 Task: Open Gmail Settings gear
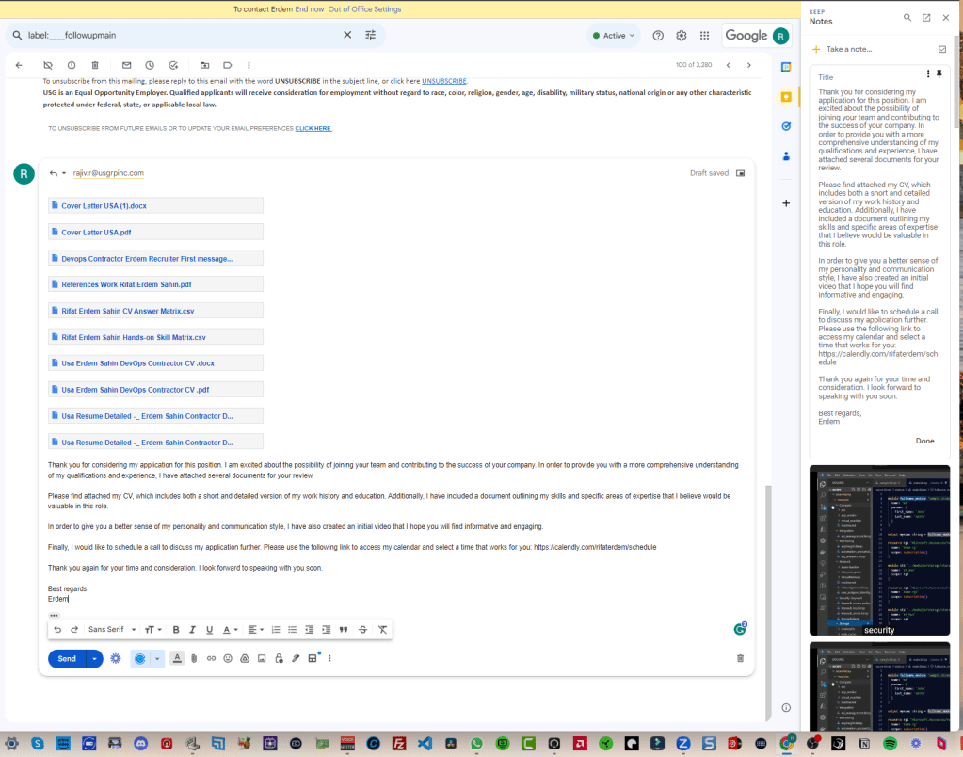[x=682, y=36]
